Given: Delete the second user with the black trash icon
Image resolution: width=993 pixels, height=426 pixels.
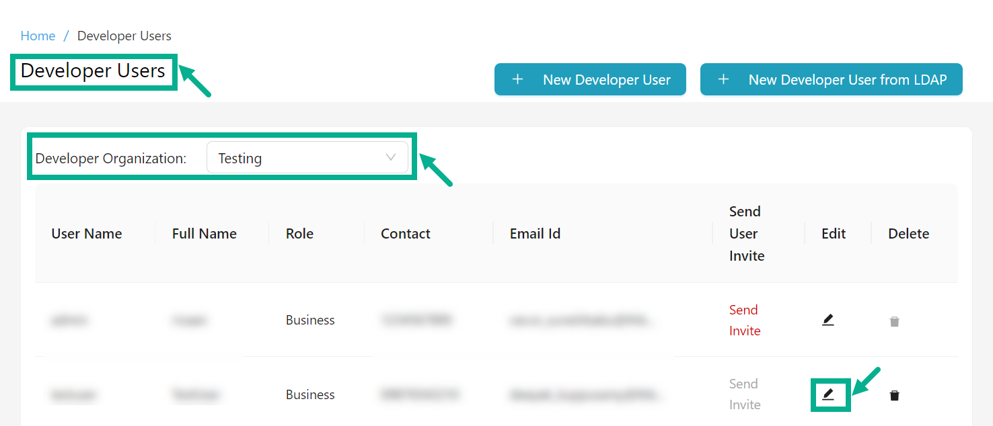Looking at the screenshot, I should [894, 395].
